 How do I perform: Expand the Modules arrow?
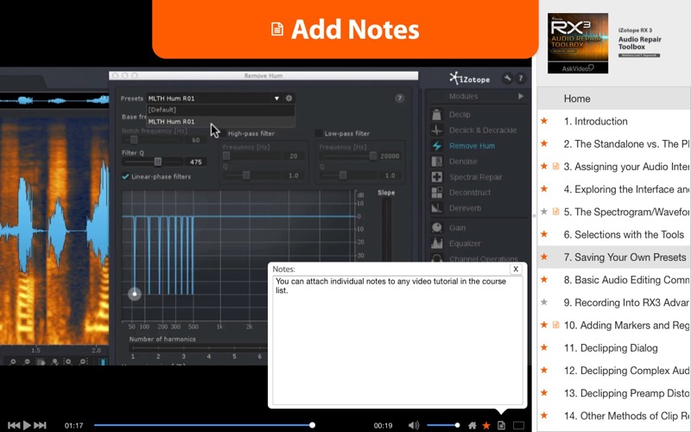click(x=521, y=96)
